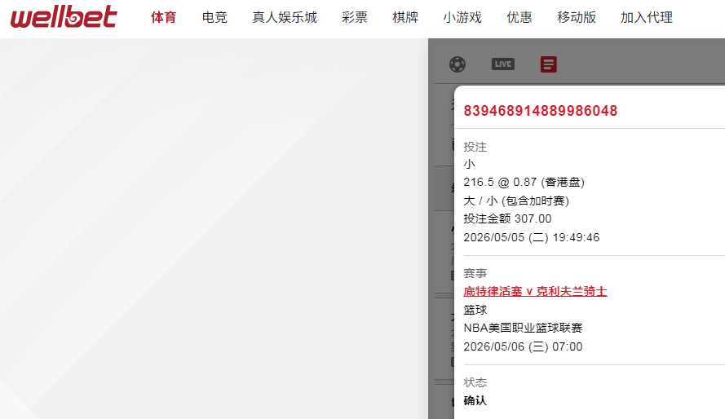Open the 小游戏 mini games menu
The width and height of the screenshot is (725, 419).
coord(462,18)
